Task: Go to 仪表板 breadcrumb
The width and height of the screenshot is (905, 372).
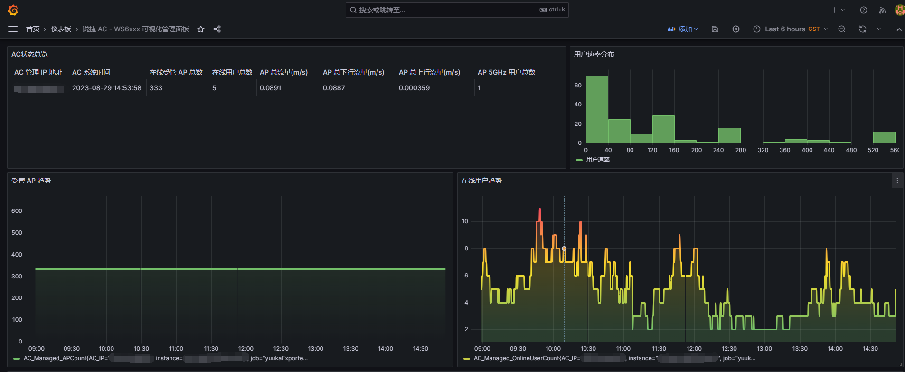Action: pyautogui.click(x=61, y=29)
